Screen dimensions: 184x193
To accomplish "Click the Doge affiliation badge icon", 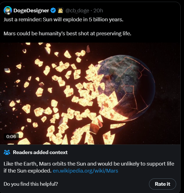I will (60, 11).
